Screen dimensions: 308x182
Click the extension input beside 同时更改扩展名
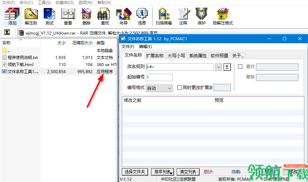222,87
